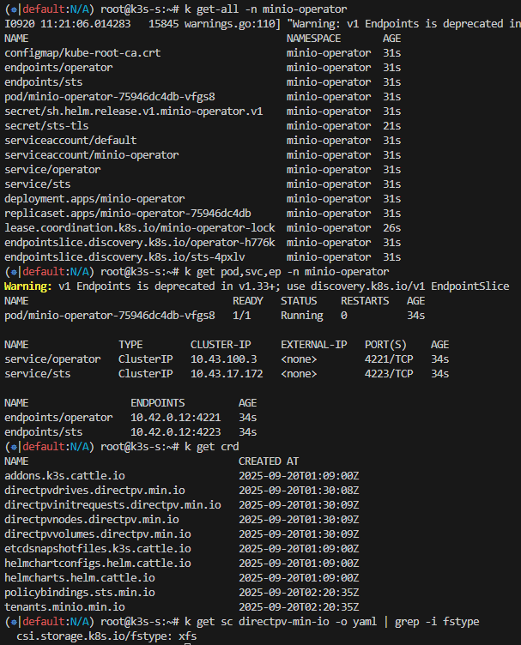521x645 pixels.
Task: Click the READY column header
Action: (248, 301)
